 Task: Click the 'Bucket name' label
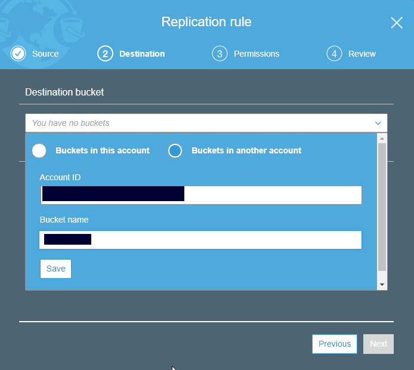64,220
